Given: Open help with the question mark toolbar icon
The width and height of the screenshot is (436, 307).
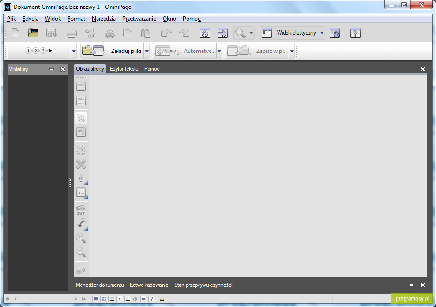Looking at the screenshot, I should click(355, 33).
